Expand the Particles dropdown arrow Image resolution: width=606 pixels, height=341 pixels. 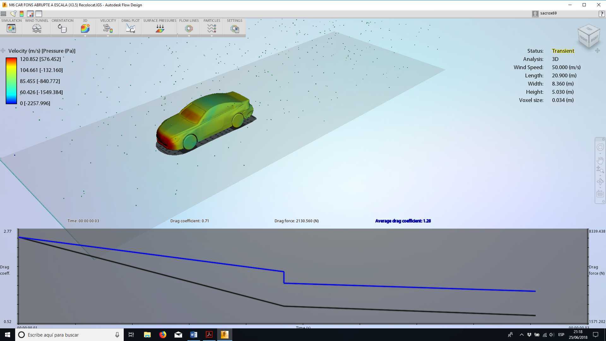point(212,36)
